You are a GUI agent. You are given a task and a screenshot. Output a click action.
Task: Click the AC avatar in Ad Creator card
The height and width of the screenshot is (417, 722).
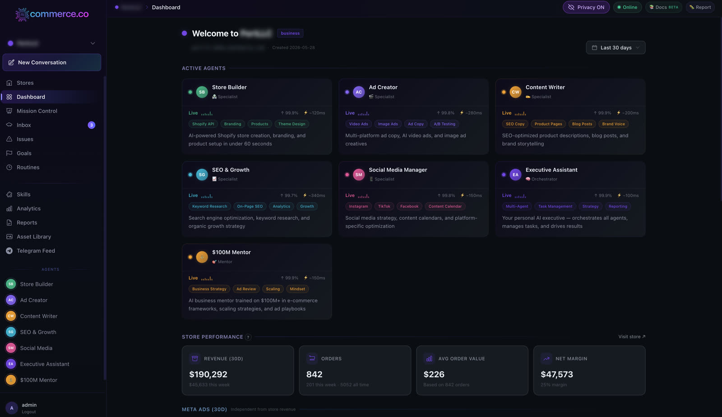pos(359,92)
